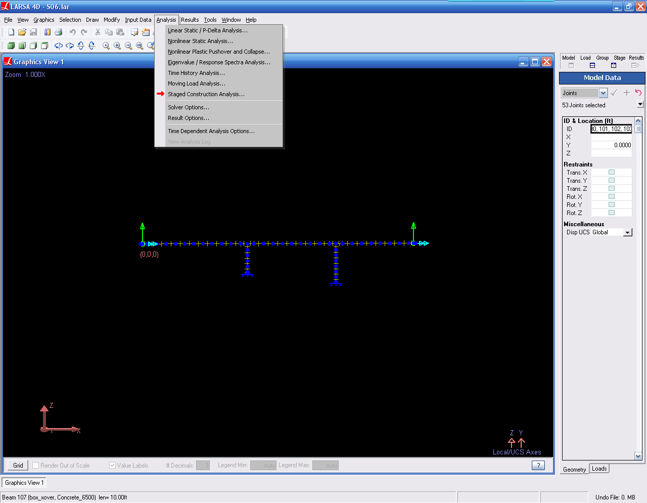
Task: Click the Copy icon
Action: [x=109, y=32]
